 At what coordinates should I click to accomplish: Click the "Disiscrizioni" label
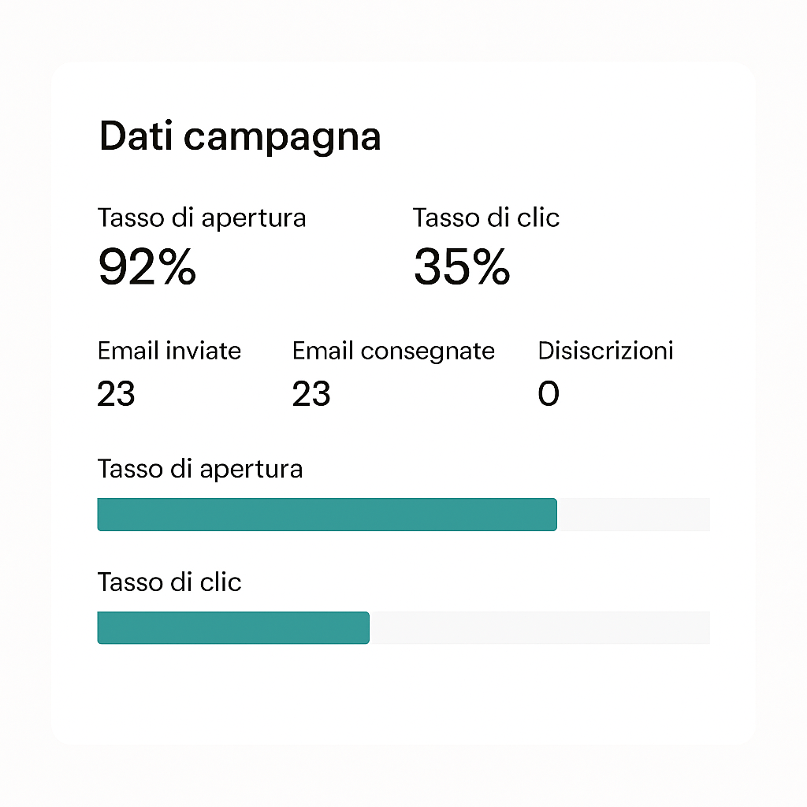click(x=605, y=351)
